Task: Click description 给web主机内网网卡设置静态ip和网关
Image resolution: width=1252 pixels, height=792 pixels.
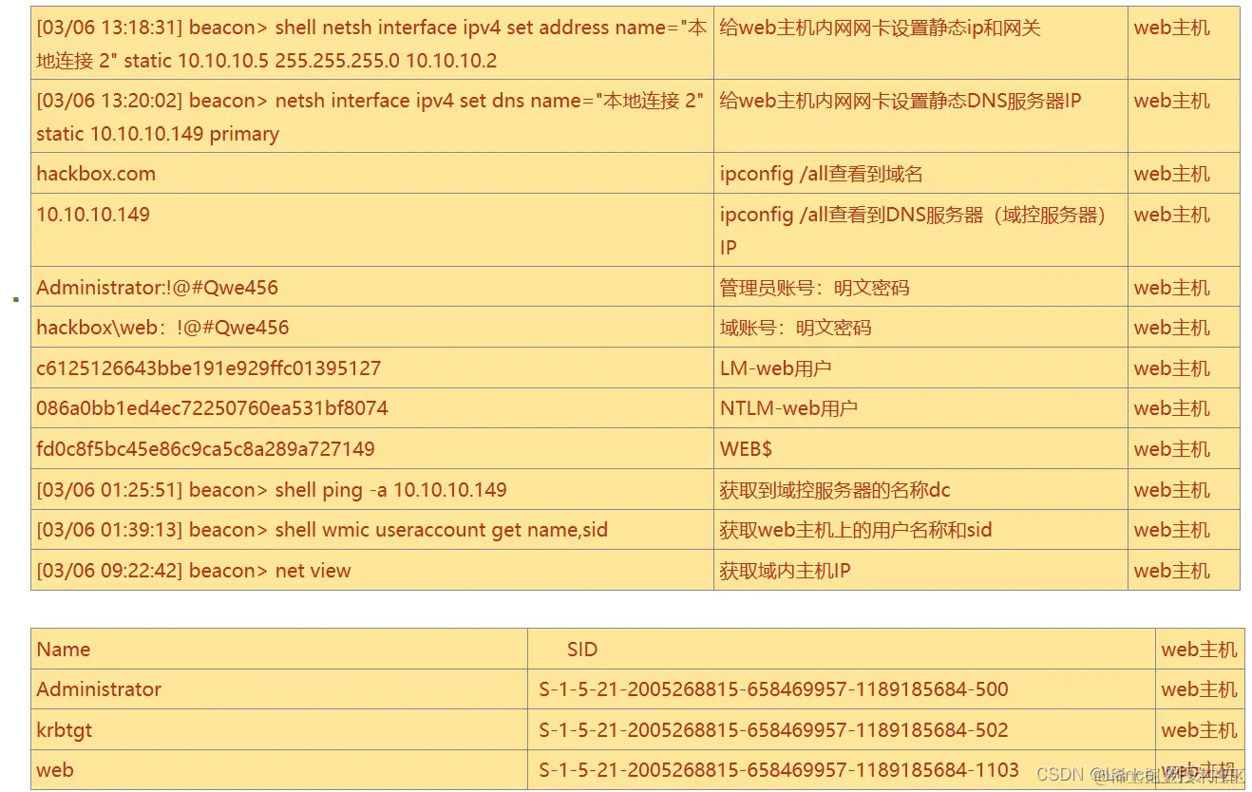Action: click(x=881, y=28)
